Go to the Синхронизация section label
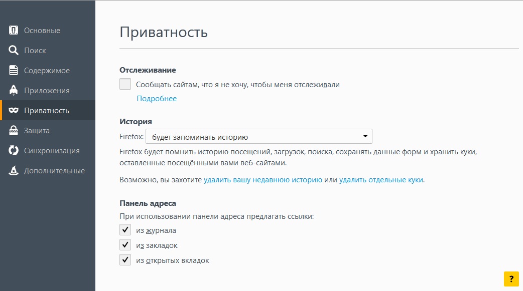 (x=52, y=150)
